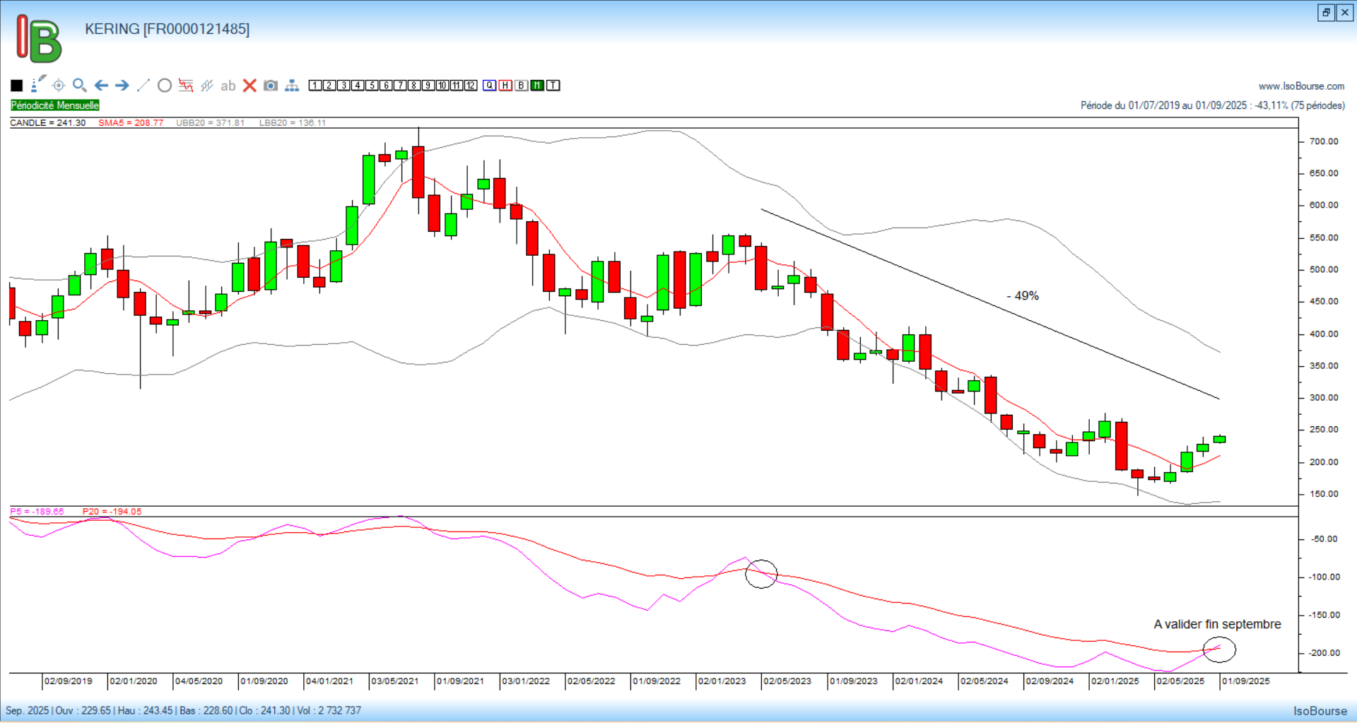Screen dimensions: 1357x723
Task: Click the 150.00 price axis label
Action: tap(1324, 494)
